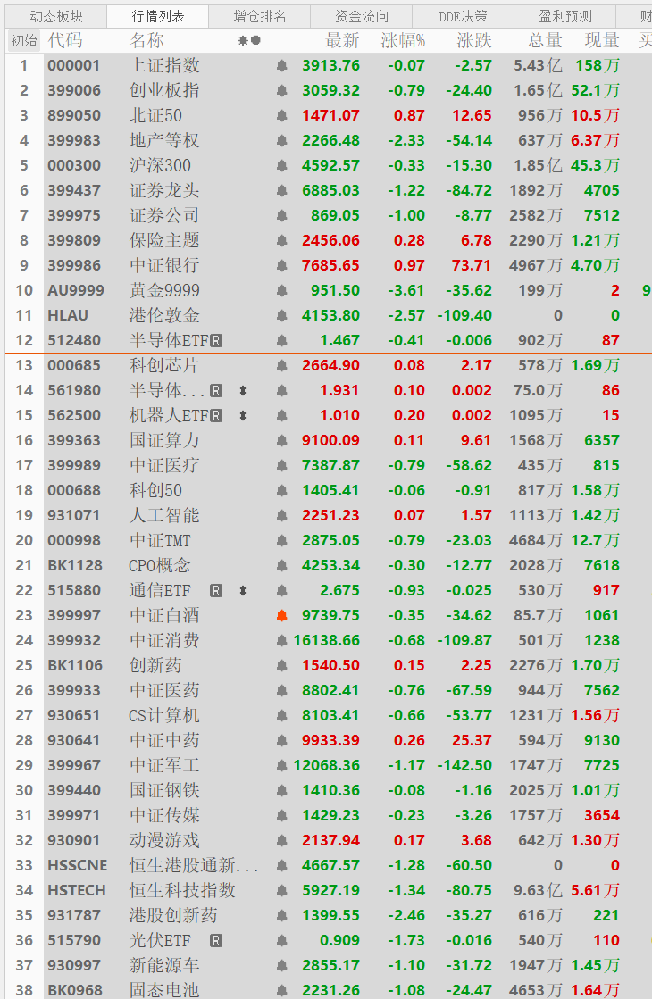The height and width of the screenshot is (999, 652).
Task: Sort by the 代码 column header
Action: 65,41
